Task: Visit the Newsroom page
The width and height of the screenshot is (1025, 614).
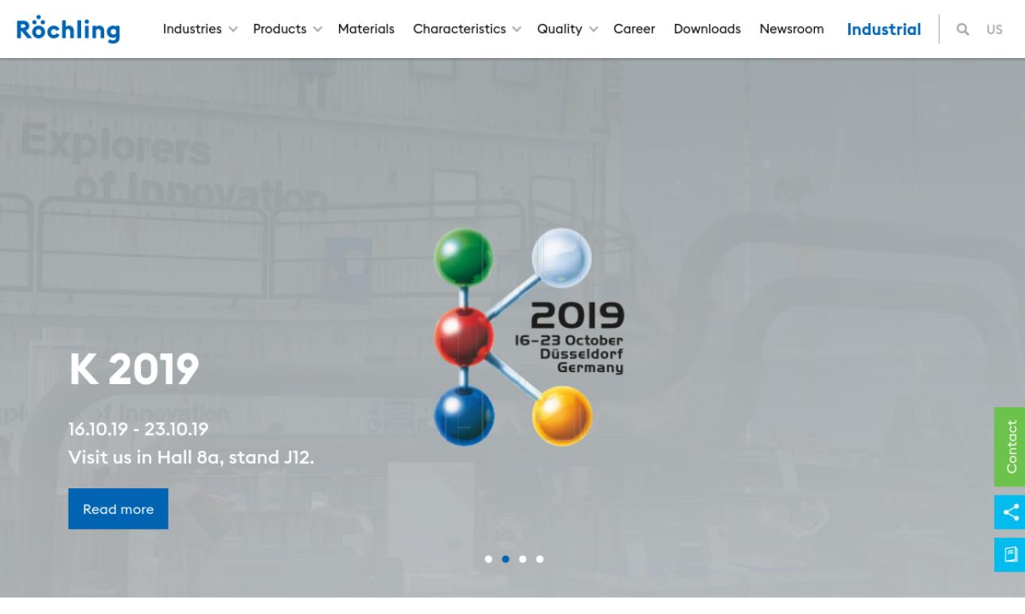Action: tap(792, 29)
